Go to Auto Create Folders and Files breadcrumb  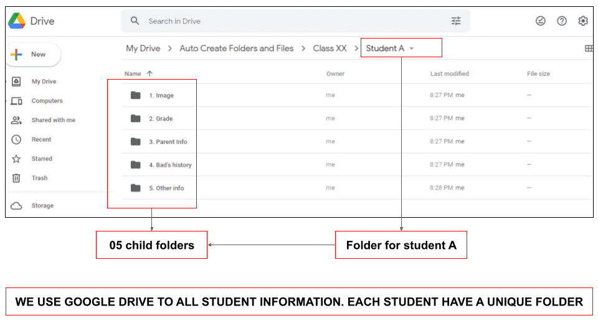tap(236, 49)
